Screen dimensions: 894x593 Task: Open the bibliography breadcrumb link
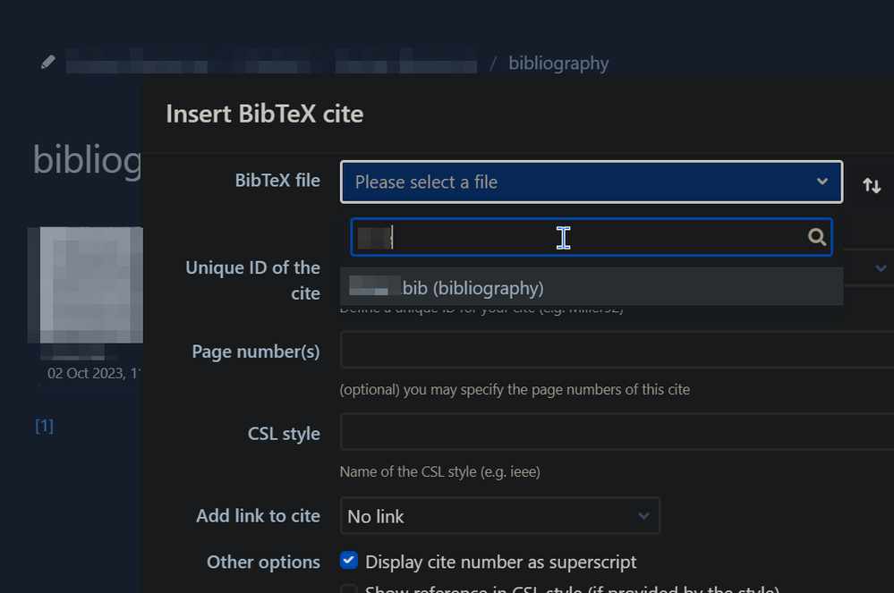click(558, 64)
